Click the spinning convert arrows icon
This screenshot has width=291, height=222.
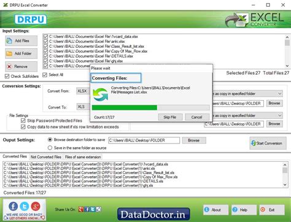(100, 94)
